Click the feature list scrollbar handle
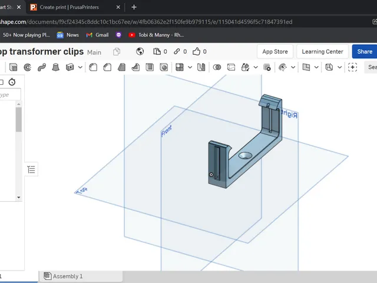 19,120
